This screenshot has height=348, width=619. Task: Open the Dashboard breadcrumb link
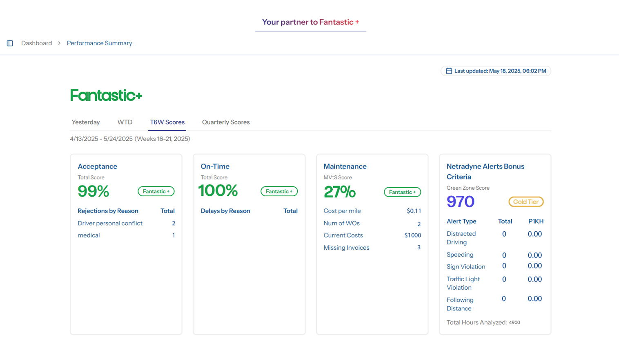pos(37,43)
